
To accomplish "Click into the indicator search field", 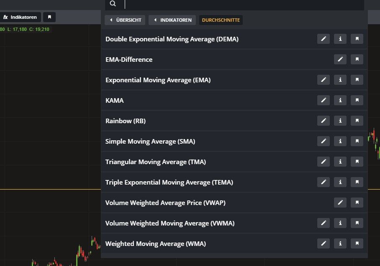I will point(243,4).
